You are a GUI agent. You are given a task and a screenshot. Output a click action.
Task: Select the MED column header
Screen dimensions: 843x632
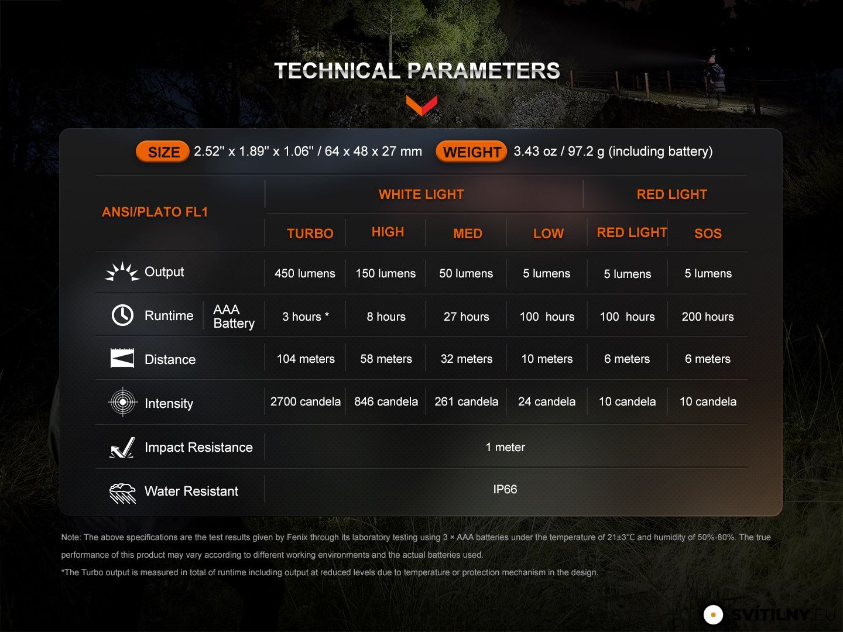(468, 233)
